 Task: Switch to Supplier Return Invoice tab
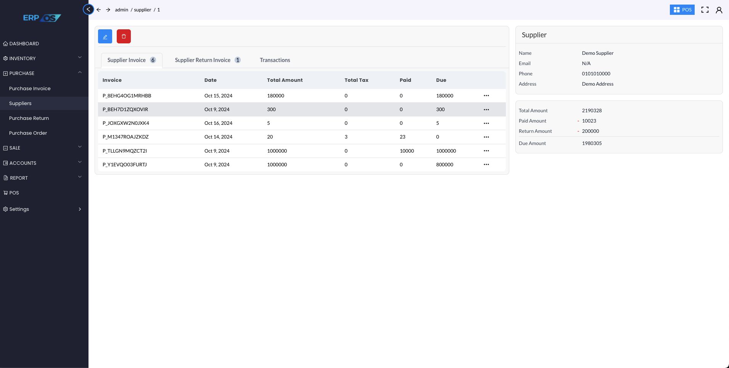tap(208, 60)
